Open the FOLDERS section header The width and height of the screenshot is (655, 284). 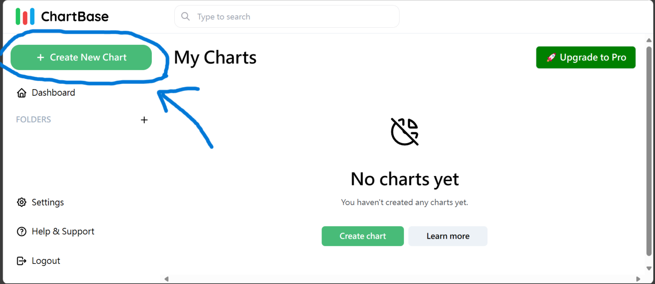coord(33,120)
